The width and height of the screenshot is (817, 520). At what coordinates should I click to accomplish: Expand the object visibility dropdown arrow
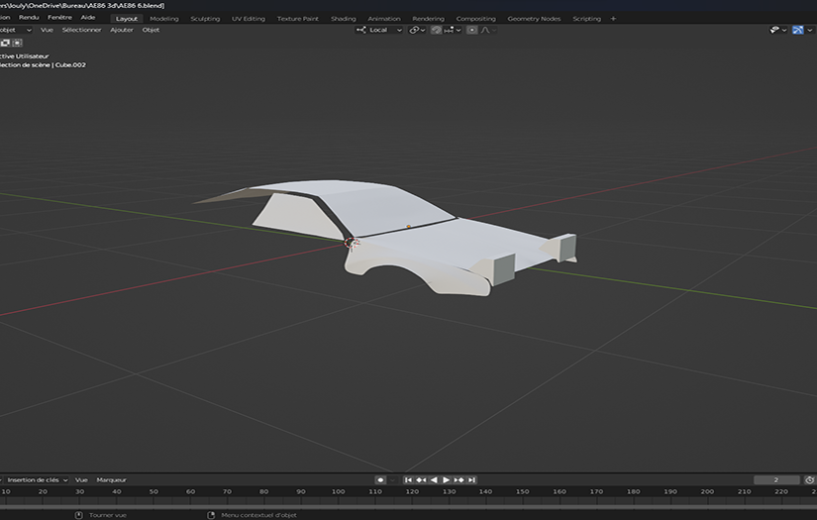click(784, 31)
